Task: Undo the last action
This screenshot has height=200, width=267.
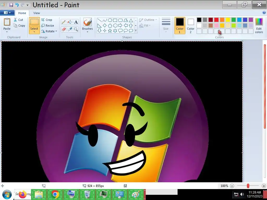Action: coord(17,5)
